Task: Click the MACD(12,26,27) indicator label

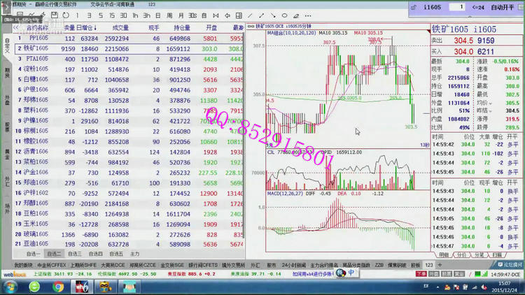Action: 282,193
